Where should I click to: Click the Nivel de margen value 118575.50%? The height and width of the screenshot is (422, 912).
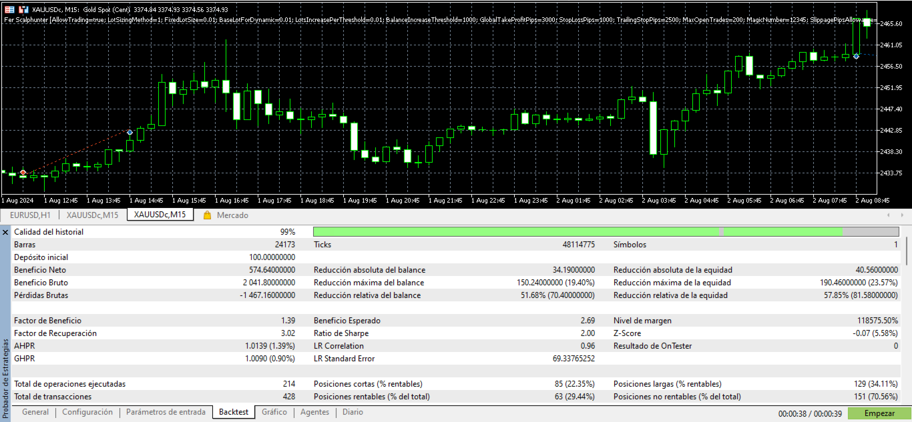coord(877,321)
